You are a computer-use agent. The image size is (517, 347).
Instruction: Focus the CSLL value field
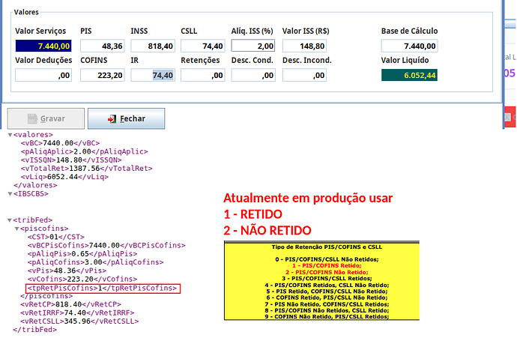point(203,46)
